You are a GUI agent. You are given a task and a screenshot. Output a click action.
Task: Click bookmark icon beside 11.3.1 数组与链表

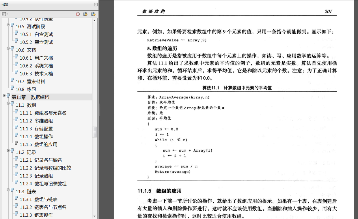click(16, 198)
